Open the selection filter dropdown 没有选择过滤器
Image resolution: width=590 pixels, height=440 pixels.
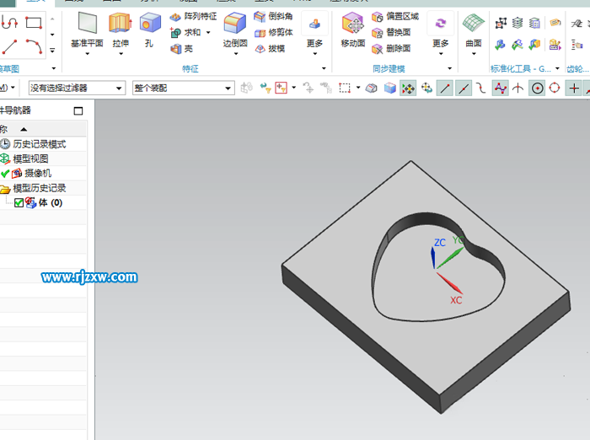[77, 88]
